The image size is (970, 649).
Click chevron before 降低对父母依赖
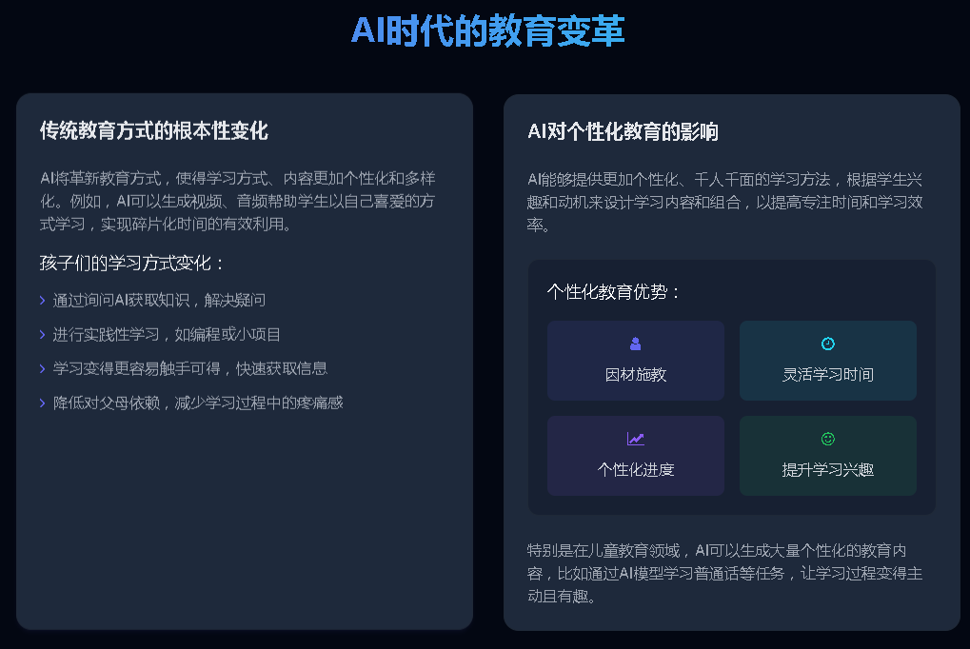point(42,403)
